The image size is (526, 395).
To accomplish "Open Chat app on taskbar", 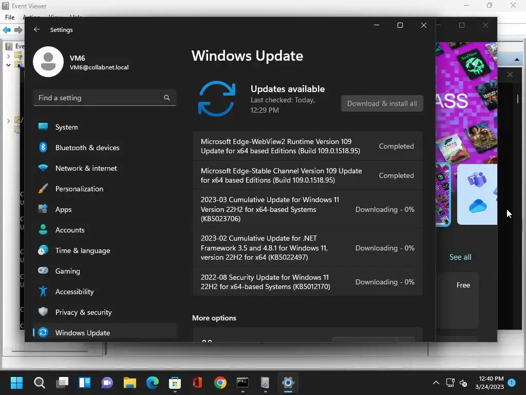I will [107, 383].
